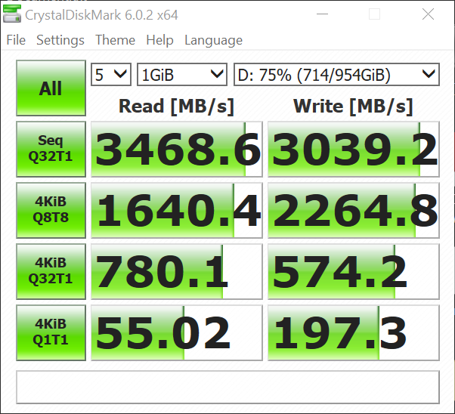Start the 4KiB Q1T1 benchmark
This screenshot has height=414, width=455.
(x=51, y=332)
